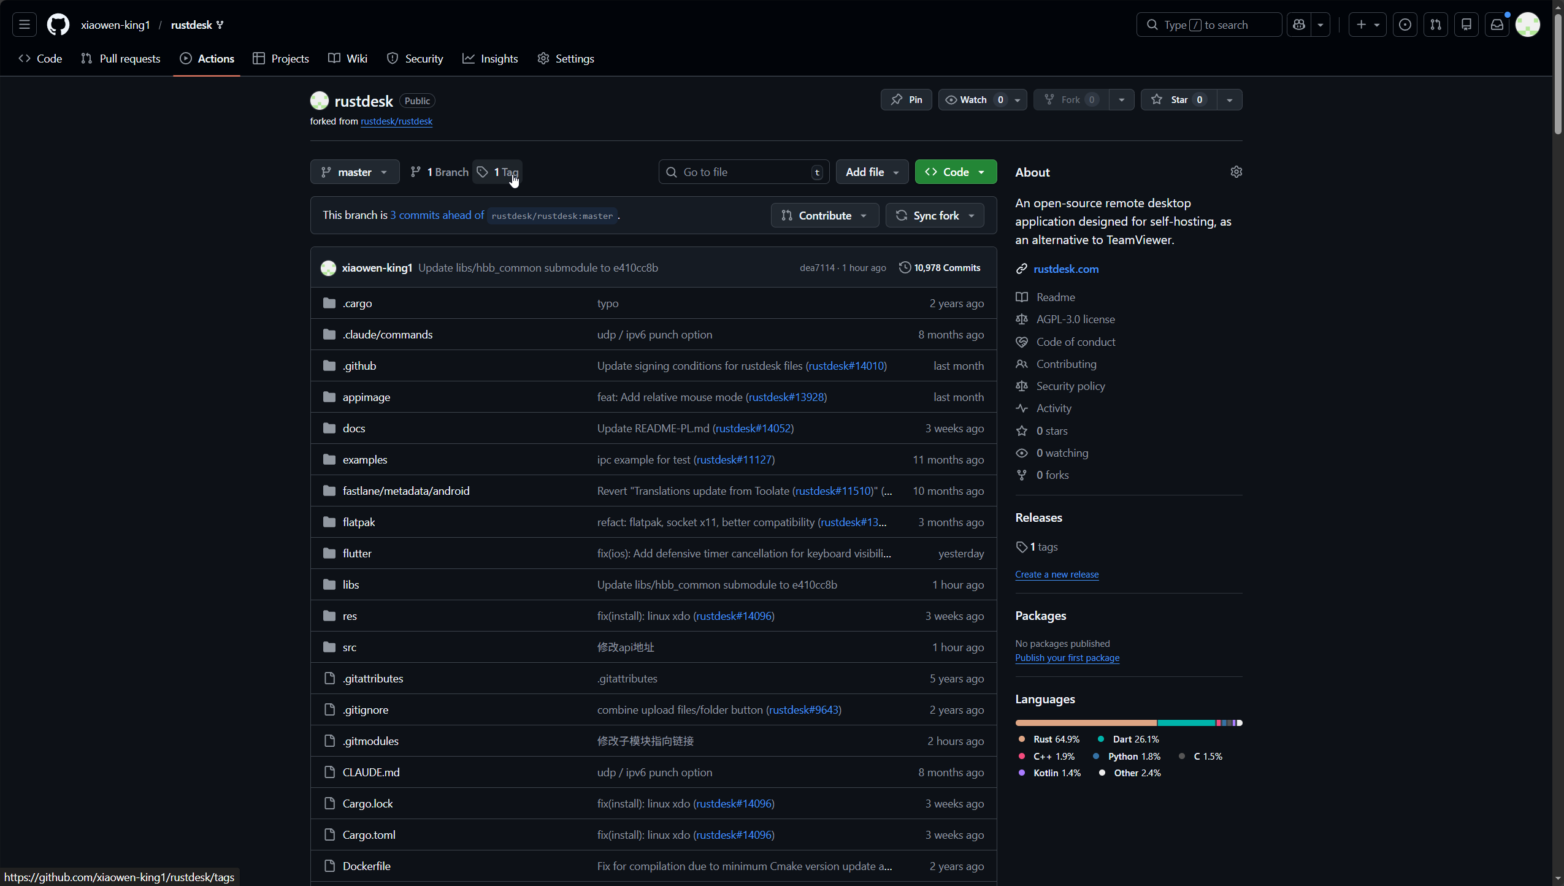Click the Rust segment in languages bar
Viewport: 1564px width, 886px height.
click(x=1086, y=723)
